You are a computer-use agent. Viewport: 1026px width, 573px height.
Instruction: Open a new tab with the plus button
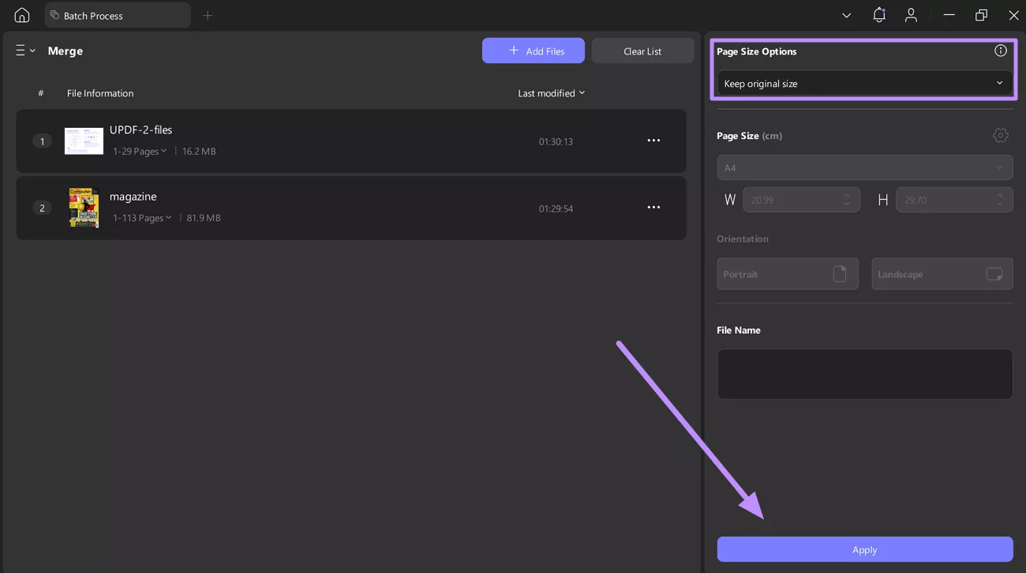tap(208, 14)
